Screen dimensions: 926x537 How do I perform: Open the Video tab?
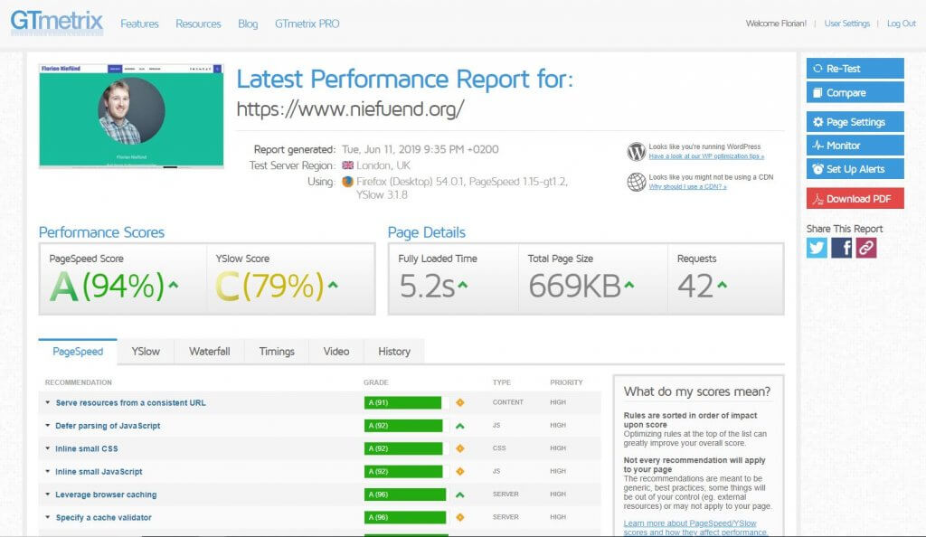(336, 351)
